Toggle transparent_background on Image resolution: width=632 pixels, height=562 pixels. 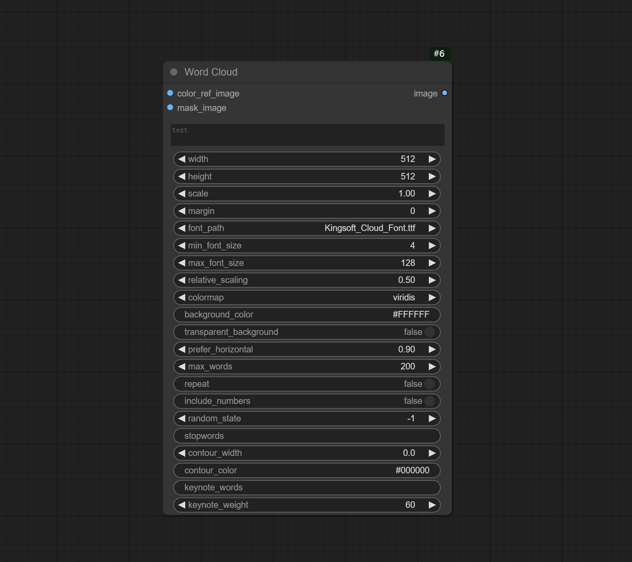(x=429, y=332)
